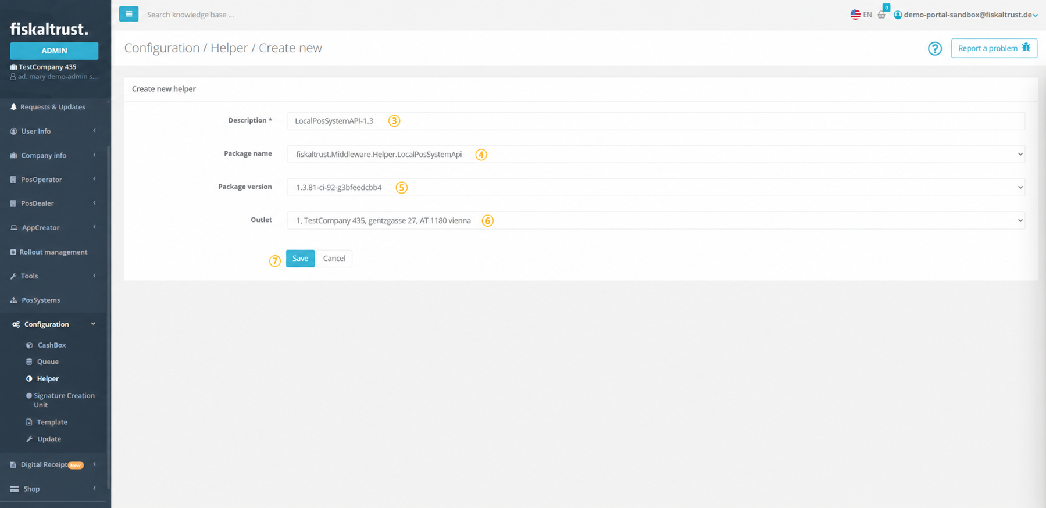
Task: Toggle the sidebar with the hamburger menu button
Action: (x=128, y=14)
